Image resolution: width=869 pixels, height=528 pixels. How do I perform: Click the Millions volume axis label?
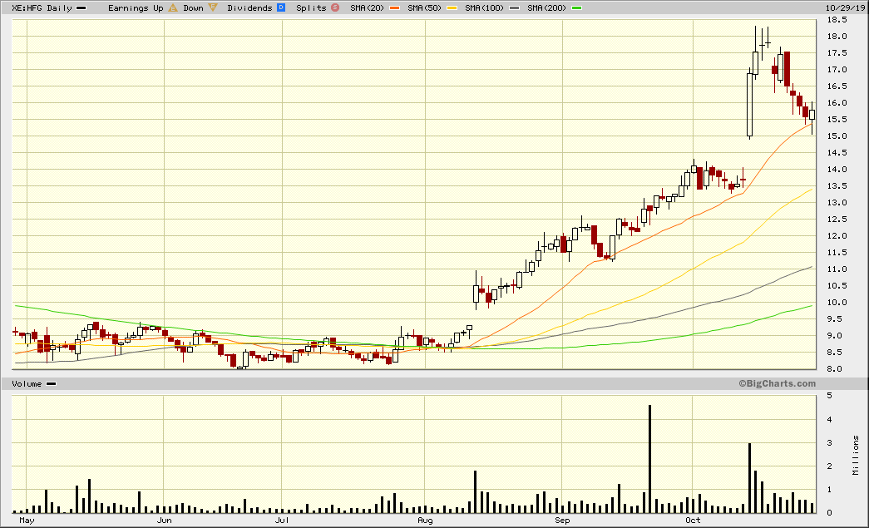click(x=857, y=455)
